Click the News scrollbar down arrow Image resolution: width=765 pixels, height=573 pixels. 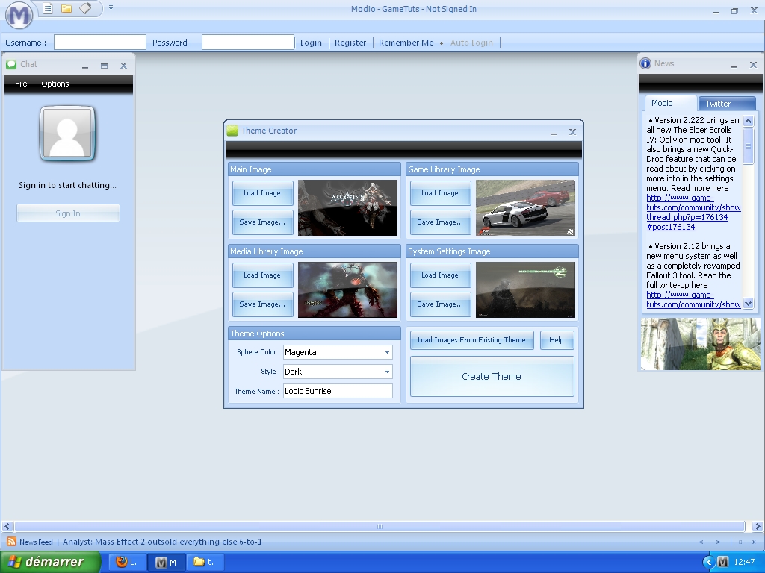pos(748,304)
